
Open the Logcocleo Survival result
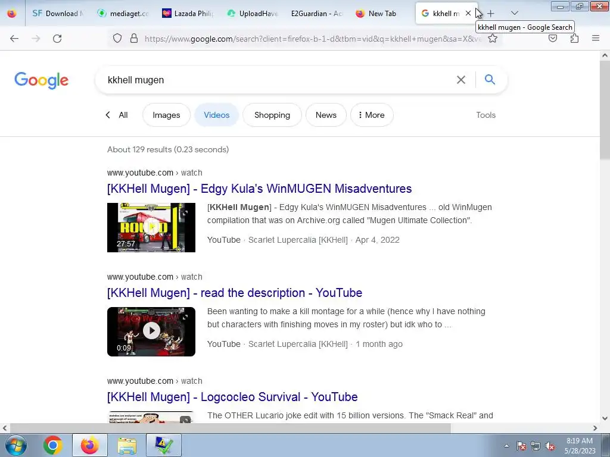[232, 397]
